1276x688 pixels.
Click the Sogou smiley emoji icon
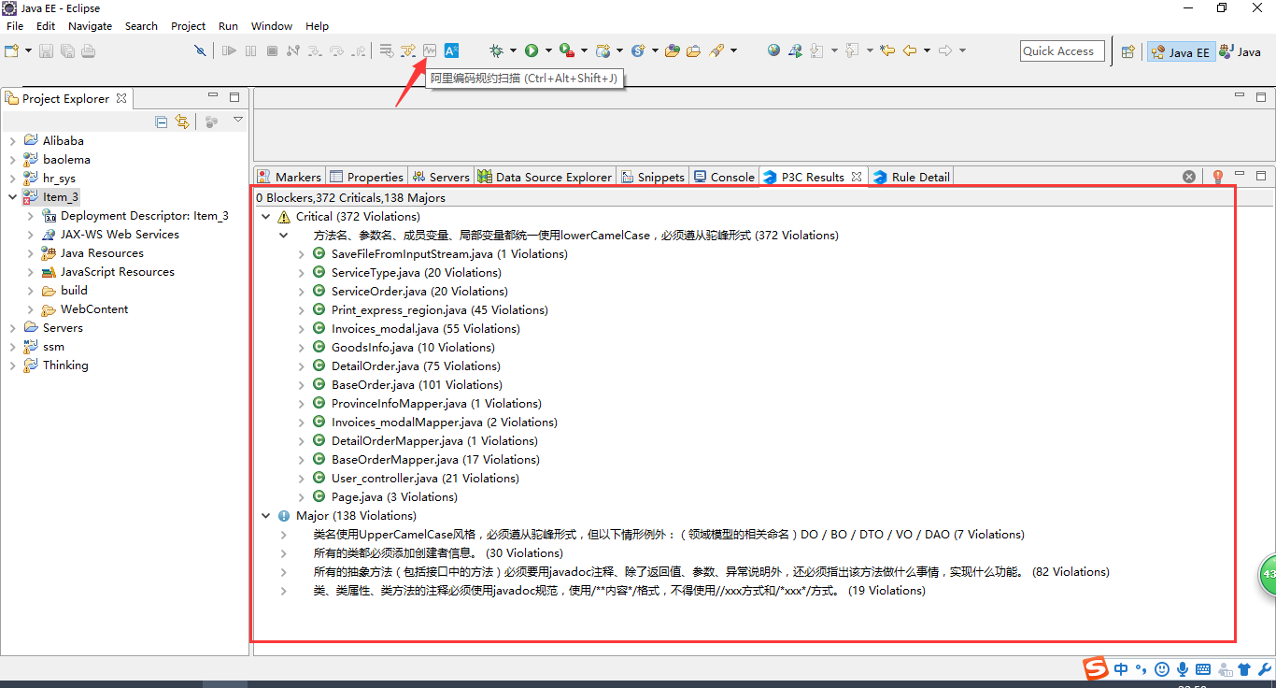(x=1161, y=669)
